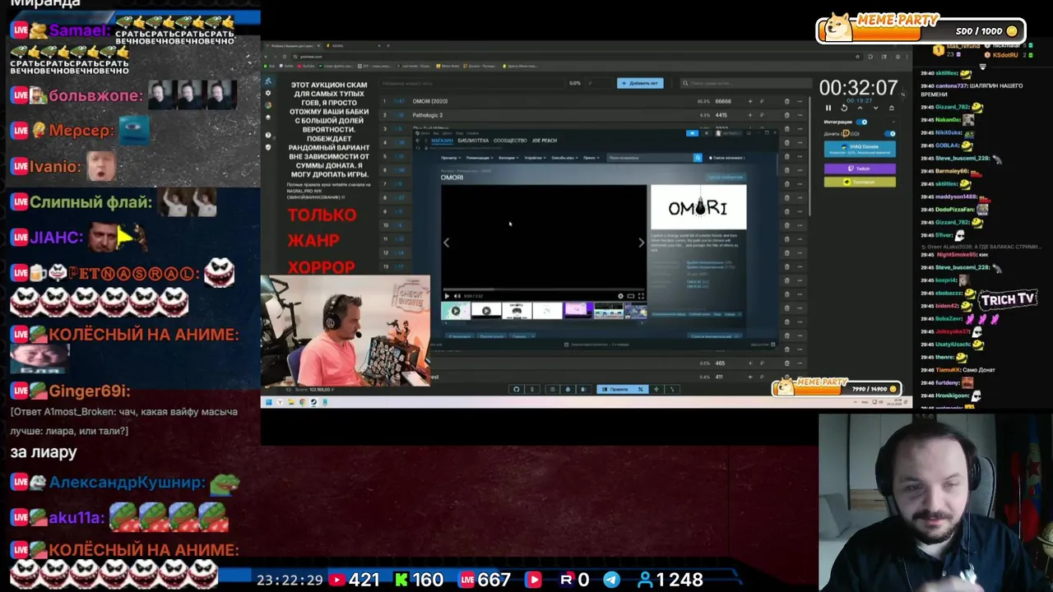The height and width of the screenshot is (592, 1053).
Task: Focus the new lot name input field
Action: pyautogui.click(x=473, y=83)
